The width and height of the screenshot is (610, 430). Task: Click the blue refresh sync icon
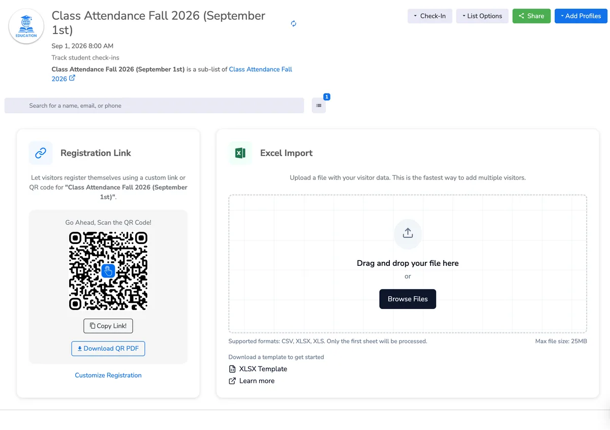[293, 23]
